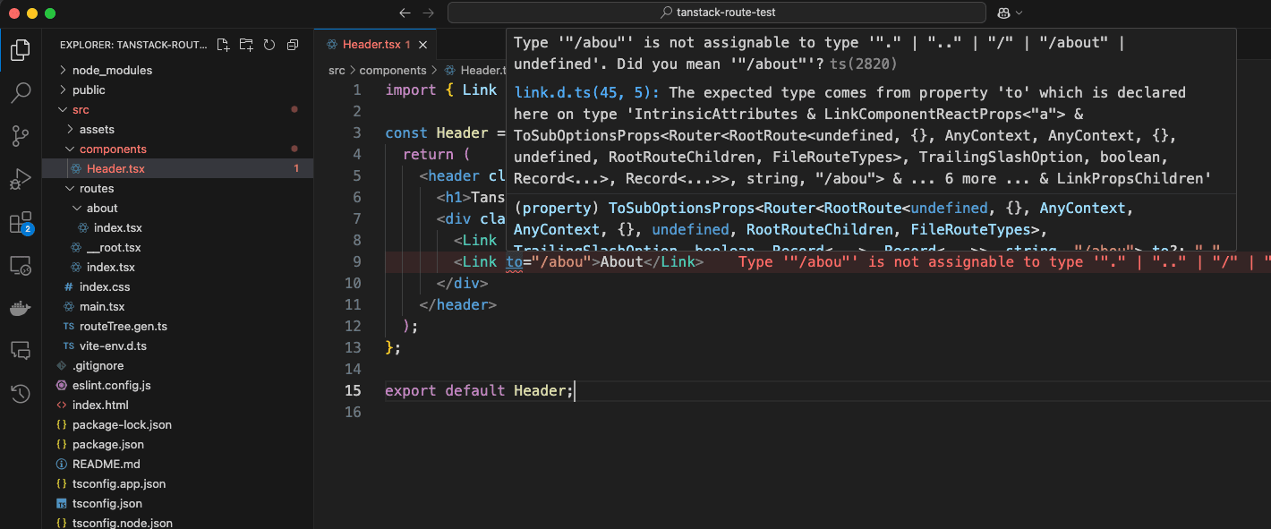Image resolution: width=1271 pixels, height=529 pixels.
Task: Collapse the routes folder
Action: (x=97, y=188)
